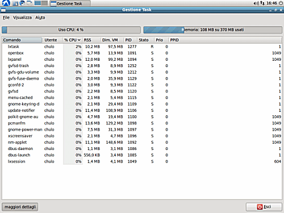Open the Lubuntu main menu icon
Screen dimensions: 284x213
(x=6, y=3)
